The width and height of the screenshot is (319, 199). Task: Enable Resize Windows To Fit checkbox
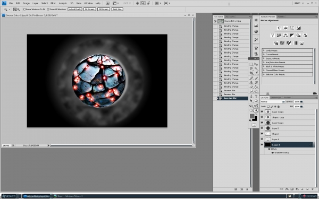(x=24, y=10)
